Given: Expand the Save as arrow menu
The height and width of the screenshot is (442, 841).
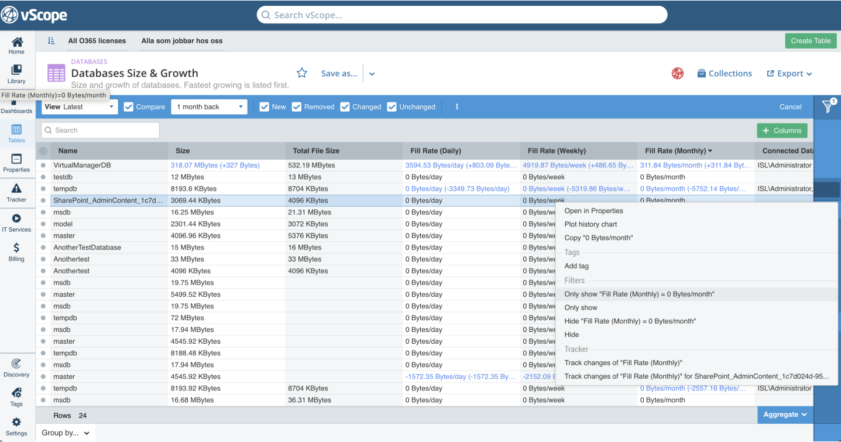Looking at the screenshot, I should pos(372,74).
